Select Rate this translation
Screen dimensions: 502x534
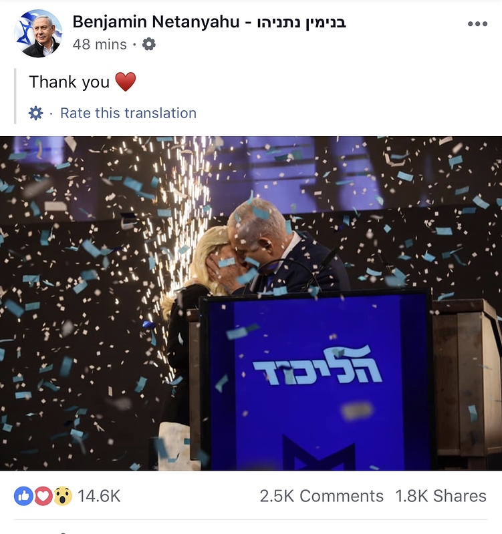(x=128, y=113)
